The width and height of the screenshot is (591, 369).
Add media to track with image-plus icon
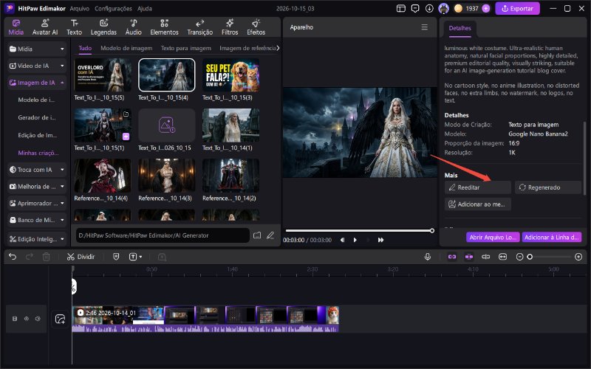(x=60, y=320)
